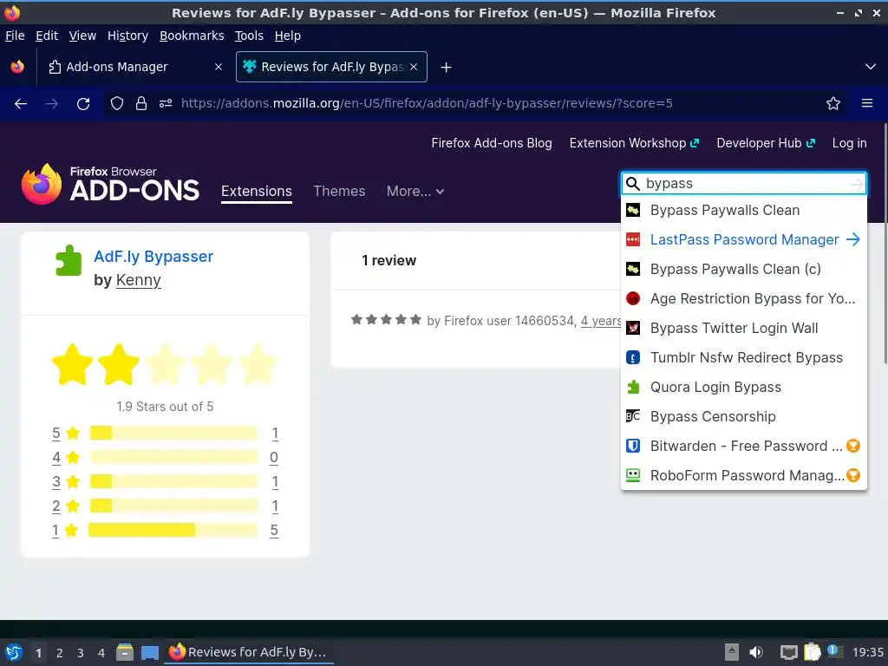Screen dimensions: 888x666
Task: Click the RoboForm green robot icon
Action: [x=633, y=475]
